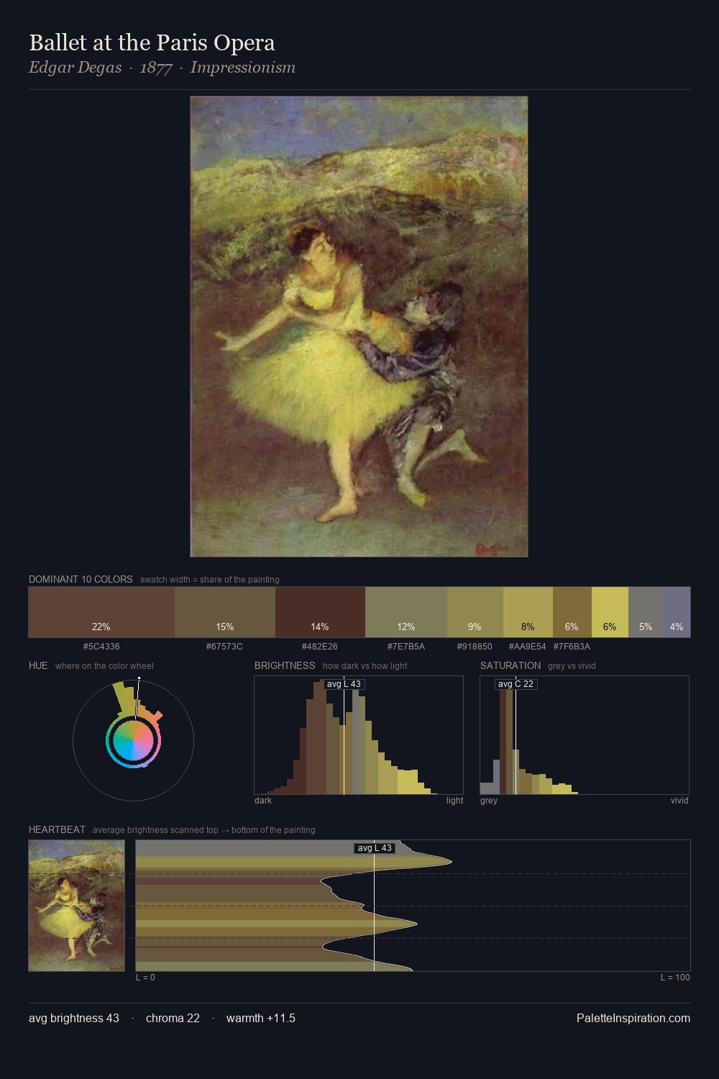Click the hex code '#67573C'
719x1079 pixels.
pyautogui.click(x=224, y=647)
